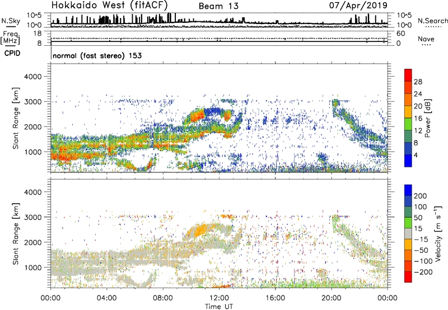Screen dimensions: 448x310
Task: Click the date '07/Apr/2019'
Action: (x=358, y=5)
